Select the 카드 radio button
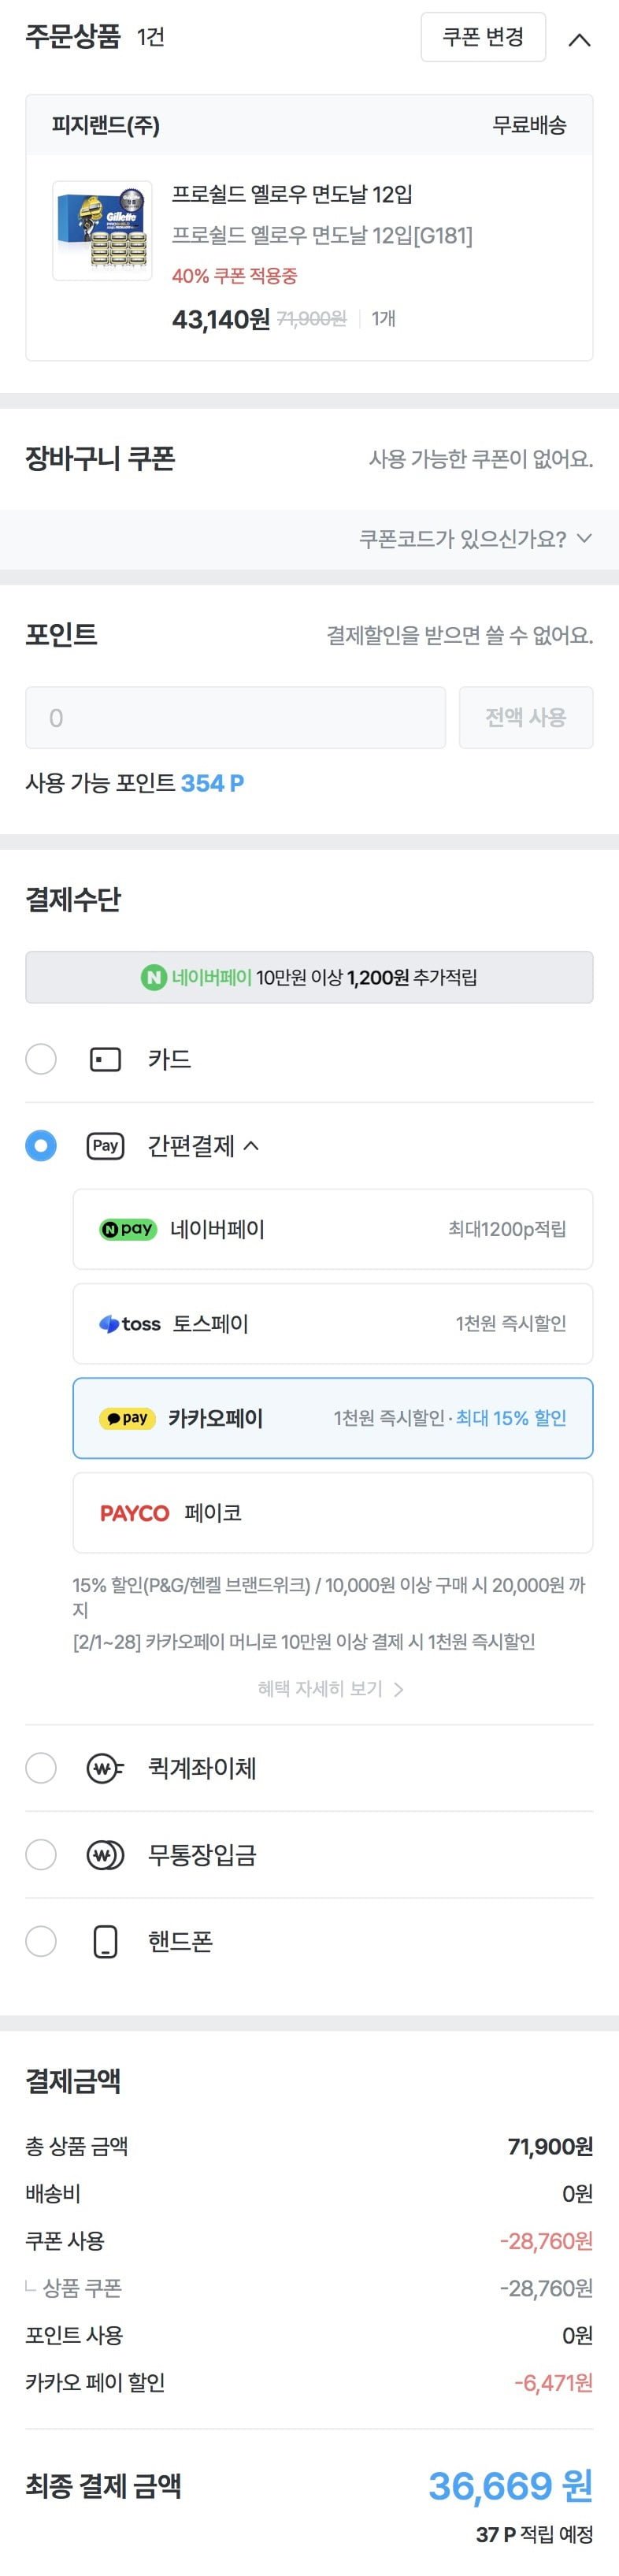Screen dimensions: 619x2576 pos(41,1059)
